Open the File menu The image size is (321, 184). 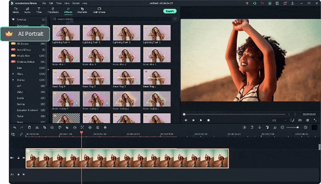tap(44, 4)
